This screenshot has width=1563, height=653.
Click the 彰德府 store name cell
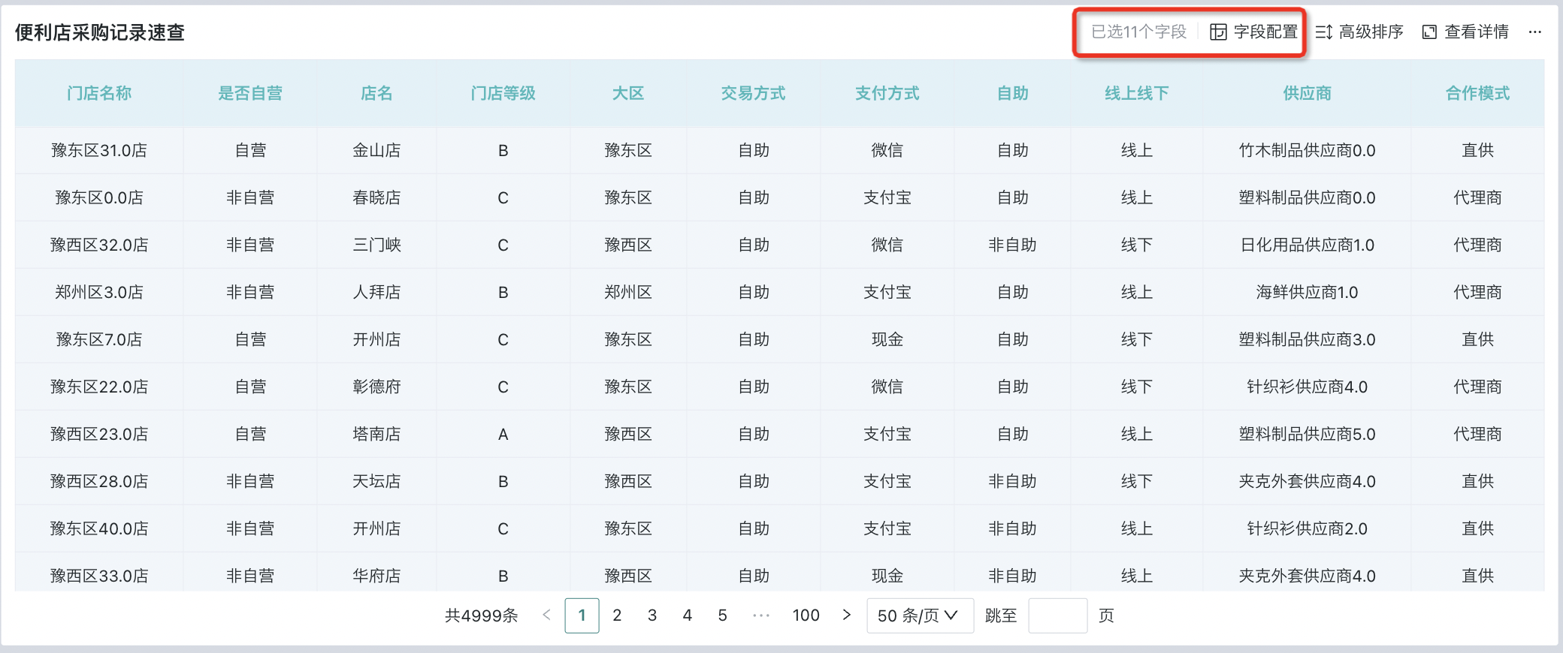(x=376, y=387)
